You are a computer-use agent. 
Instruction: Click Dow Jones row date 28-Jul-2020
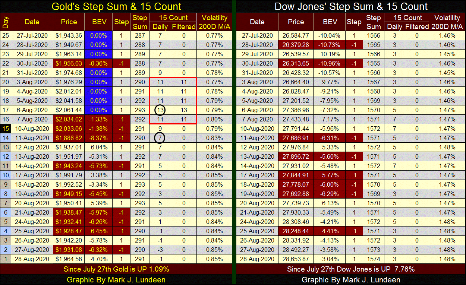point(257,45)
